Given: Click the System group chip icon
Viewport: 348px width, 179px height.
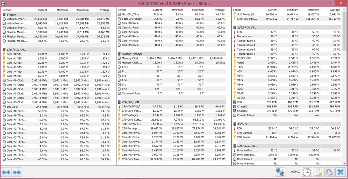Looking at the screenshot, I should click(4, 14).
